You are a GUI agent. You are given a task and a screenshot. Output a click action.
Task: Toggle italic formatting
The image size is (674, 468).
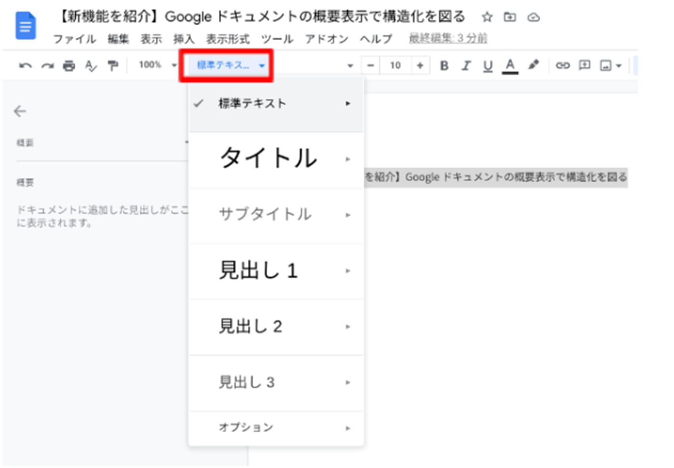(466, 65)
